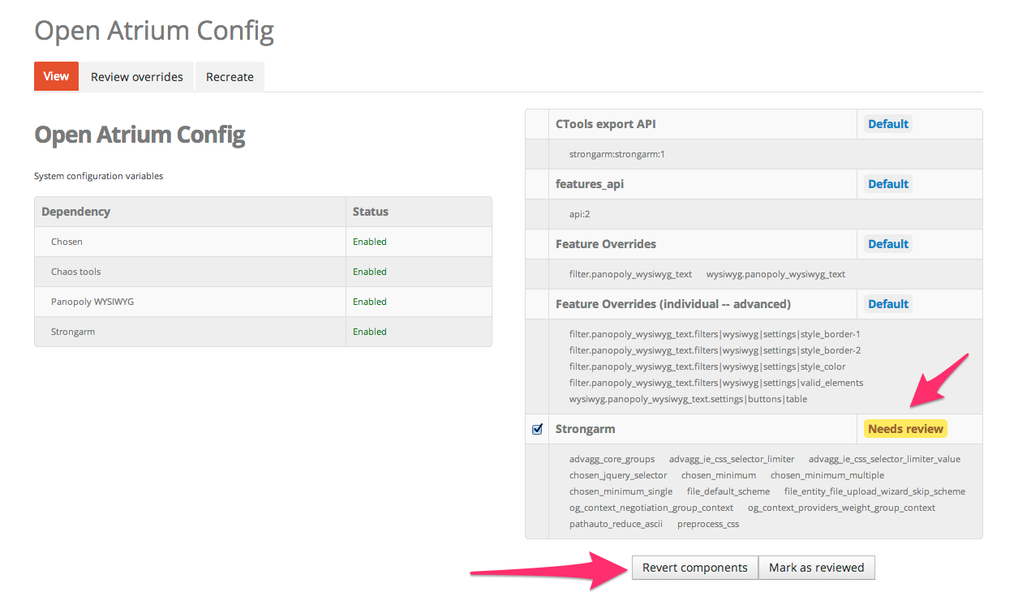
Task: Click Feature Overrides (individual -- advanced) name
Action: click(673, 304)
